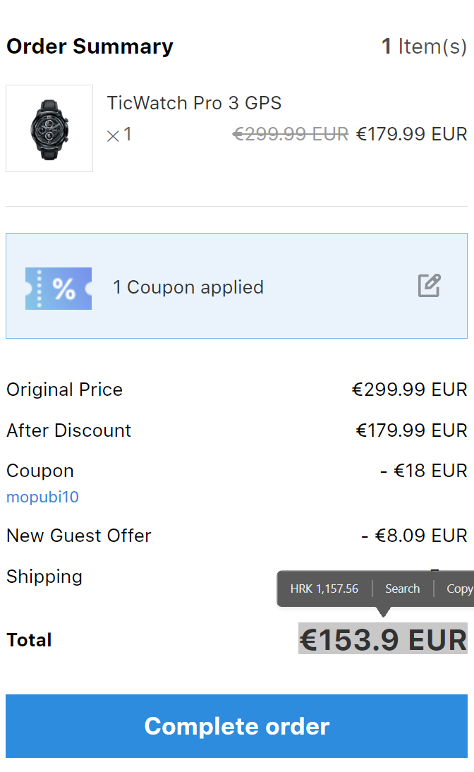This screenshot has width=474, height=772.
Task: Click the percent coupon ticket icon
Action: point(59,288)
